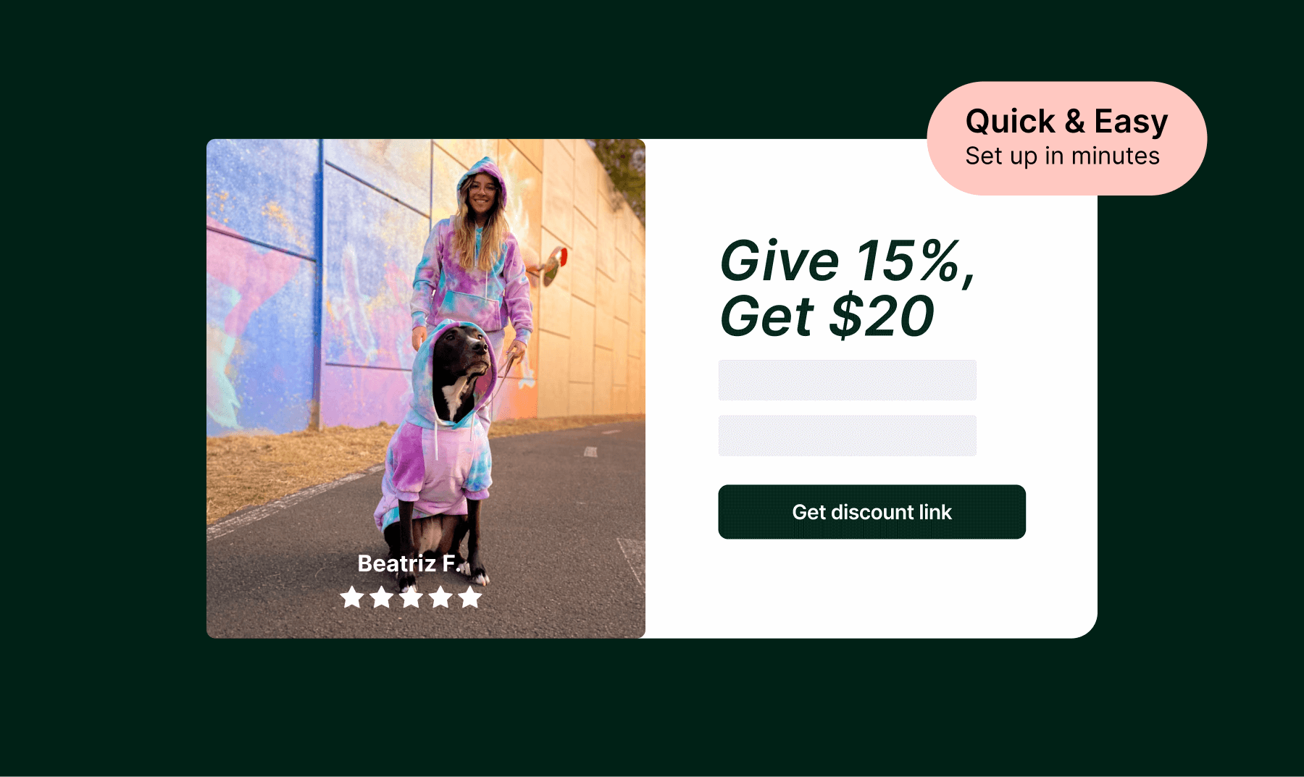Focus the lower lavender input field

[847, 435]
